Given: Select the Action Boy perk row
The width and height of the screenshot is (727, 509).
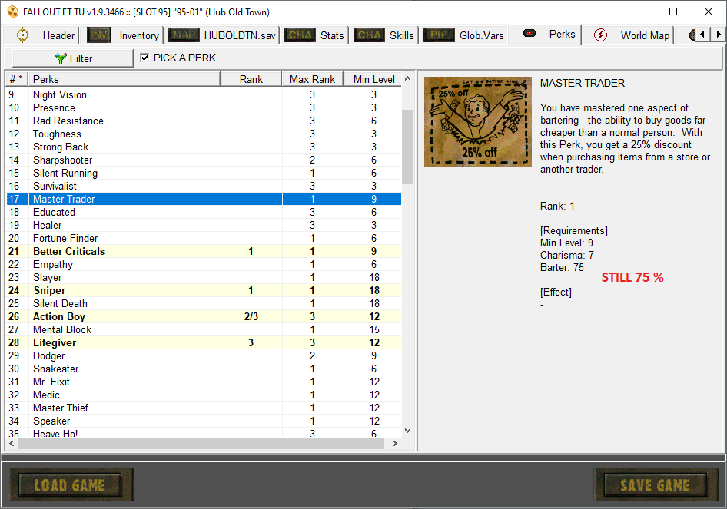Looking at the screenshot, I should (x=204, y=316).
